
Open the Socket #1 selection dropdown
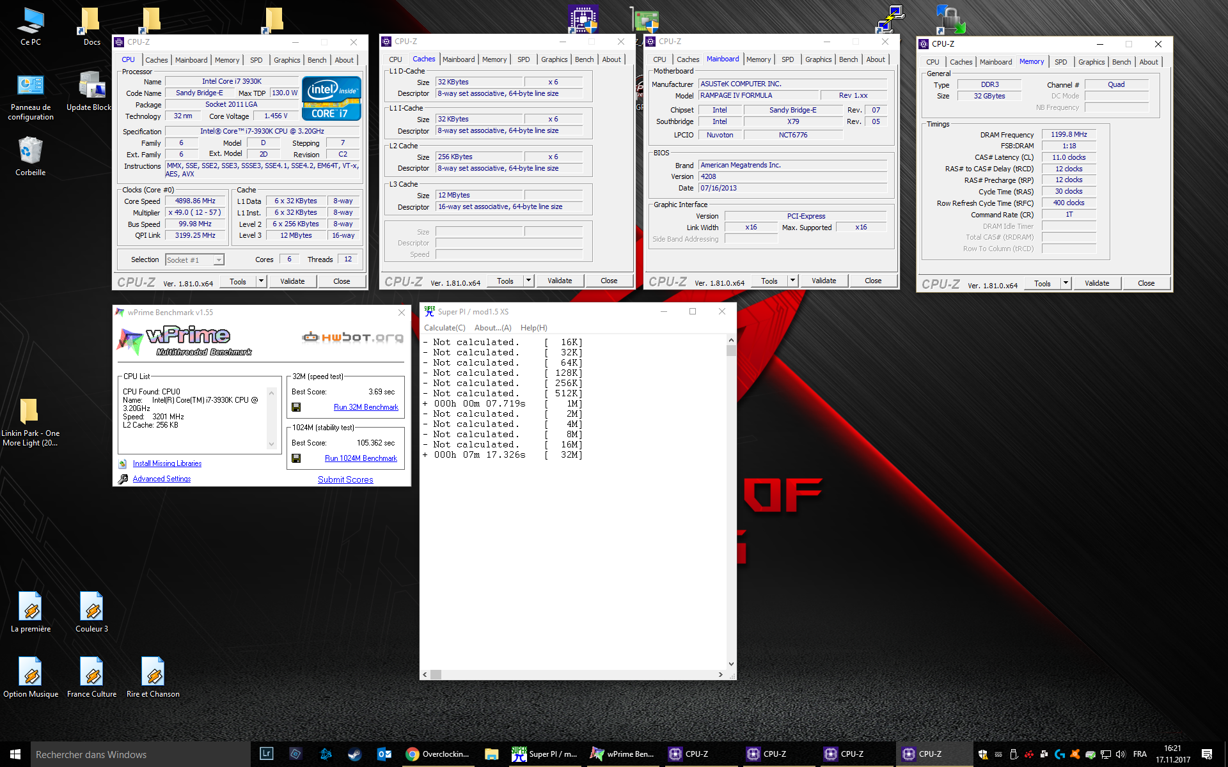(x=195, y=260)
